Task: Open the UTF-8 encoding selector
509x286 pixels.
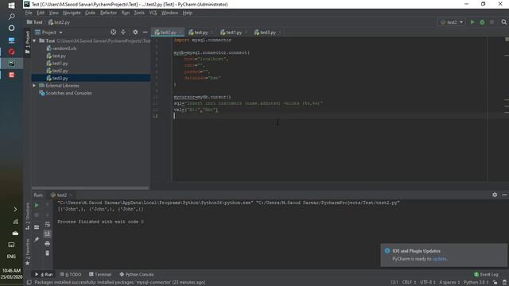Action: [427, 283]
